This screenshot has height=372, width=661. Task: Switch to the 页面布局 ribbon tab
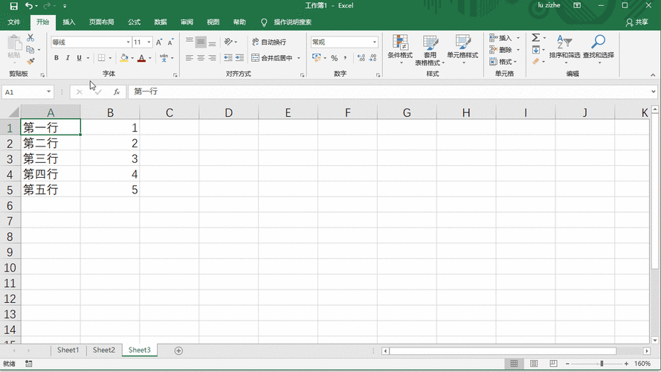click(x=102, y=22)
